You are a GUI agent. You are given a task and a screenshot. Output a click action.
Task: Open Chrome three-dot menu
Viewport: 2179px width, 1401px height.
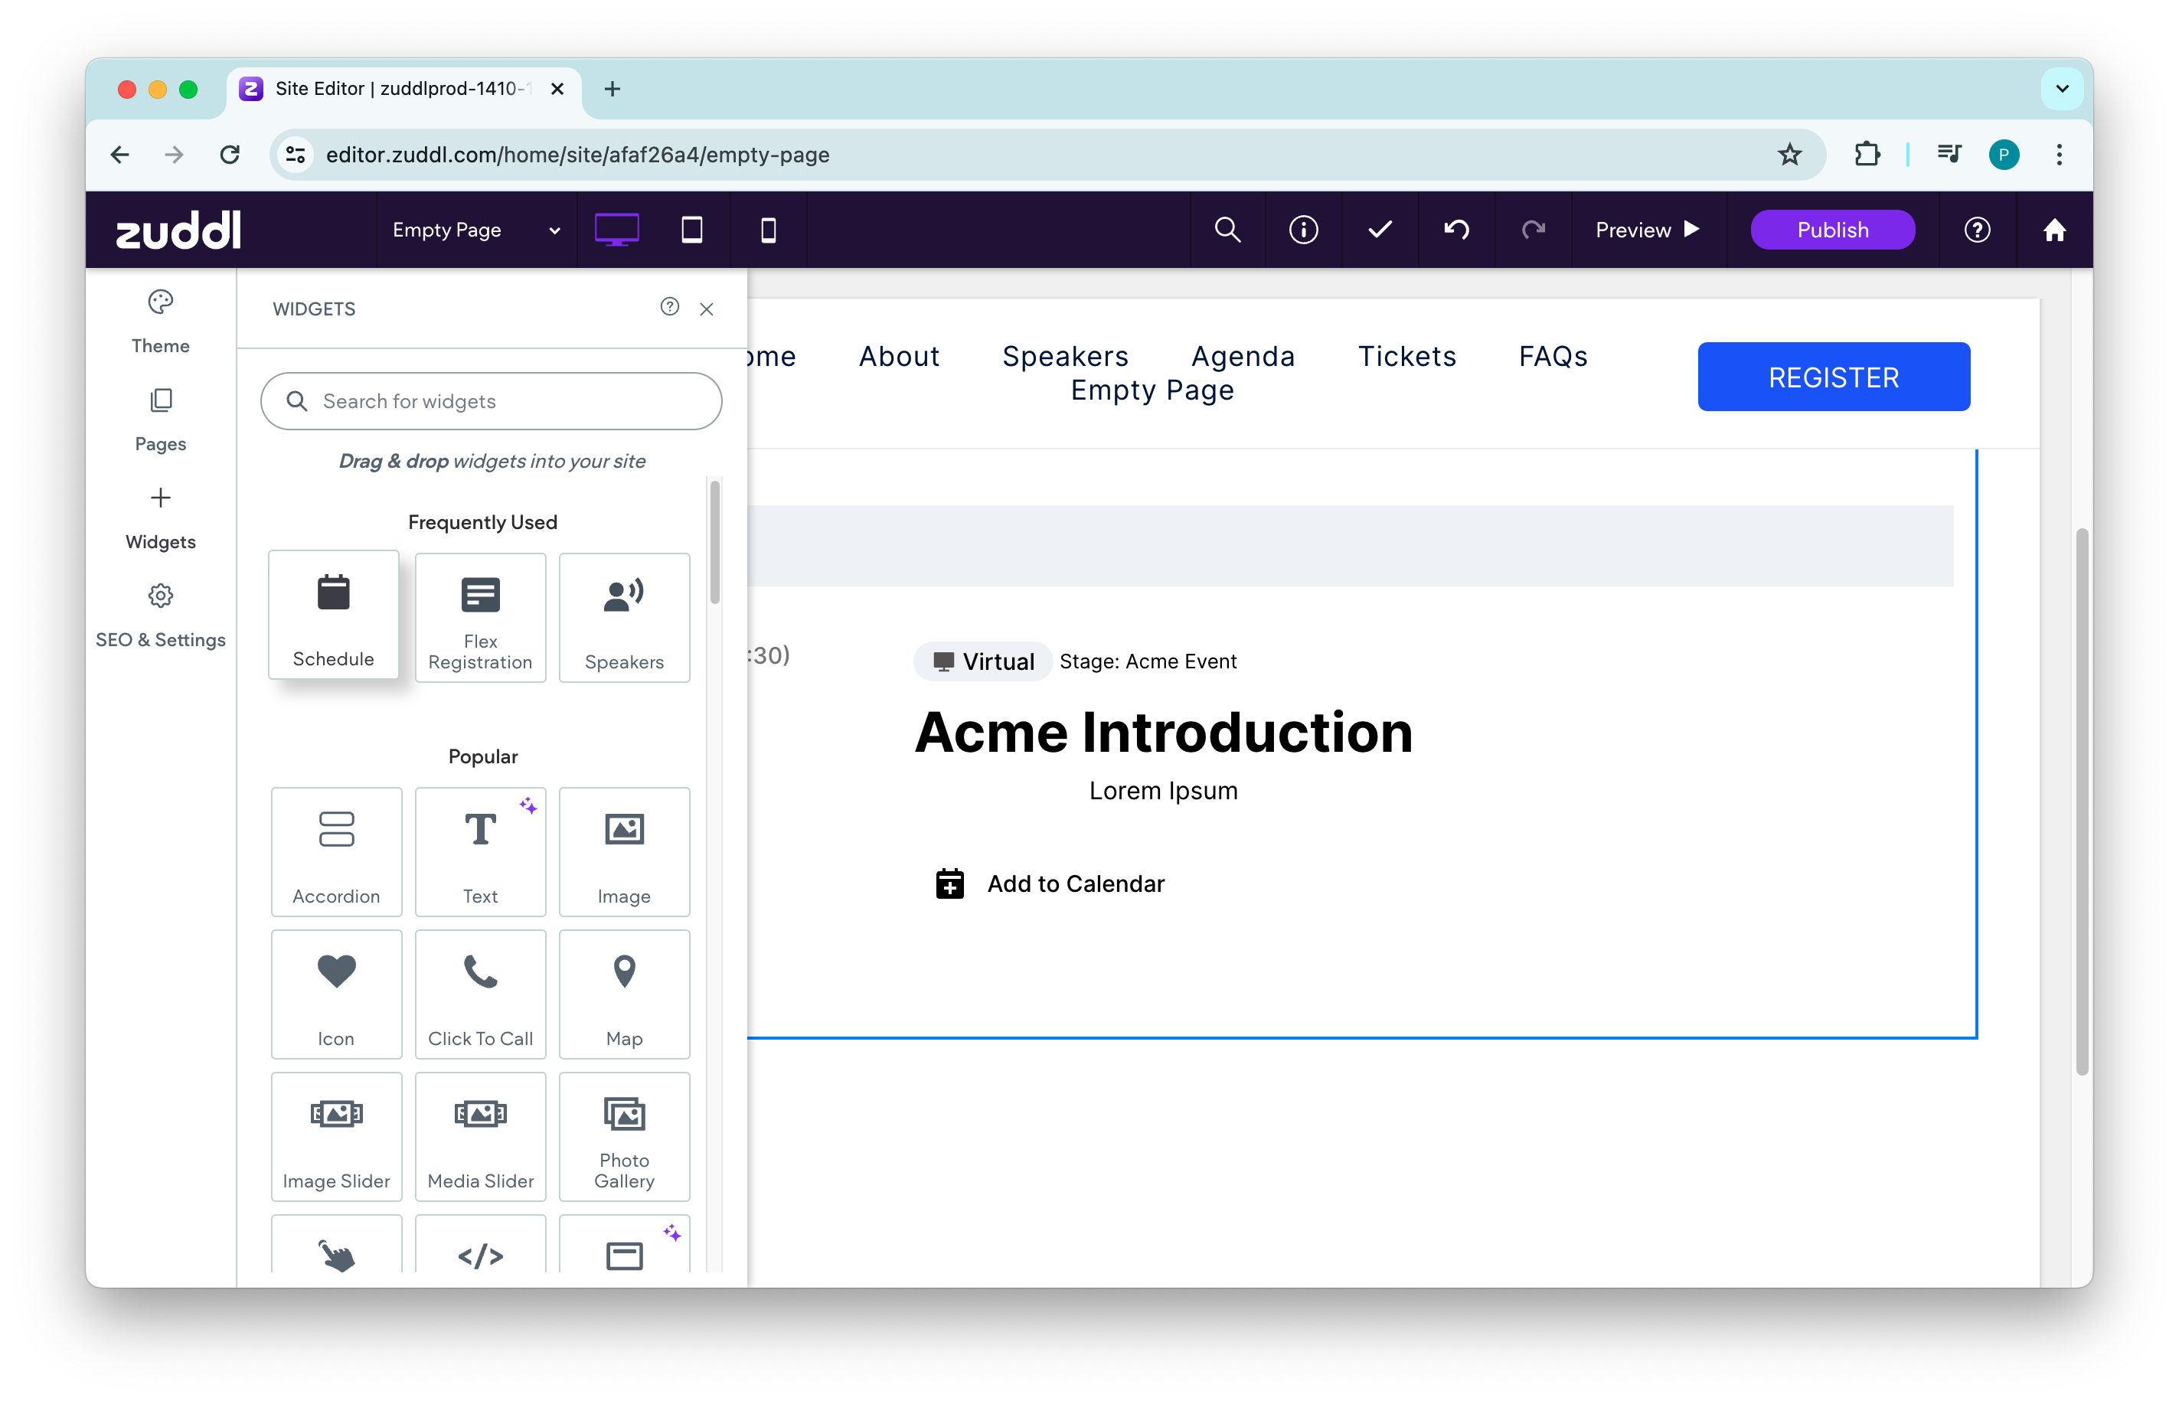[2059, 155]
